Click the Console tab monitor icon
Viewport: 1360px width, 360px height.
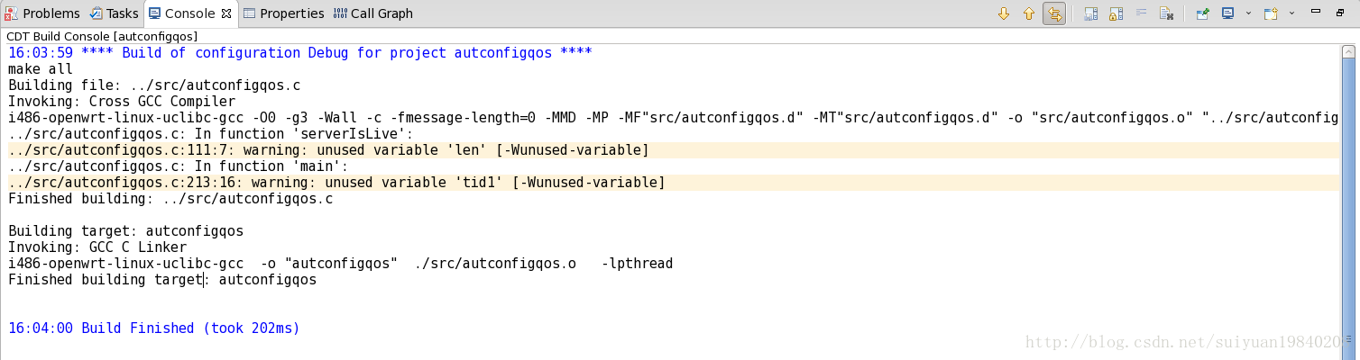tap(155, 13)
